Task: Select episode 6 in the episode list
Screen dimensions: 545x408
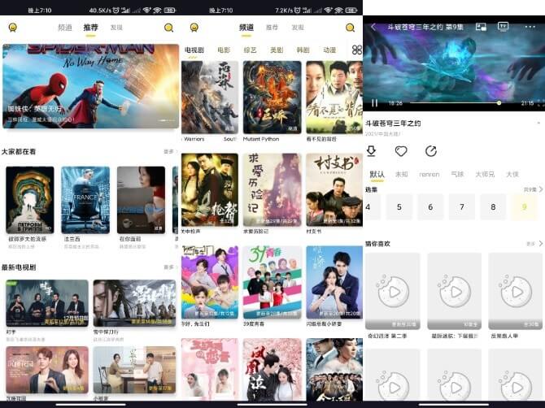Action: tap(430, 207)
